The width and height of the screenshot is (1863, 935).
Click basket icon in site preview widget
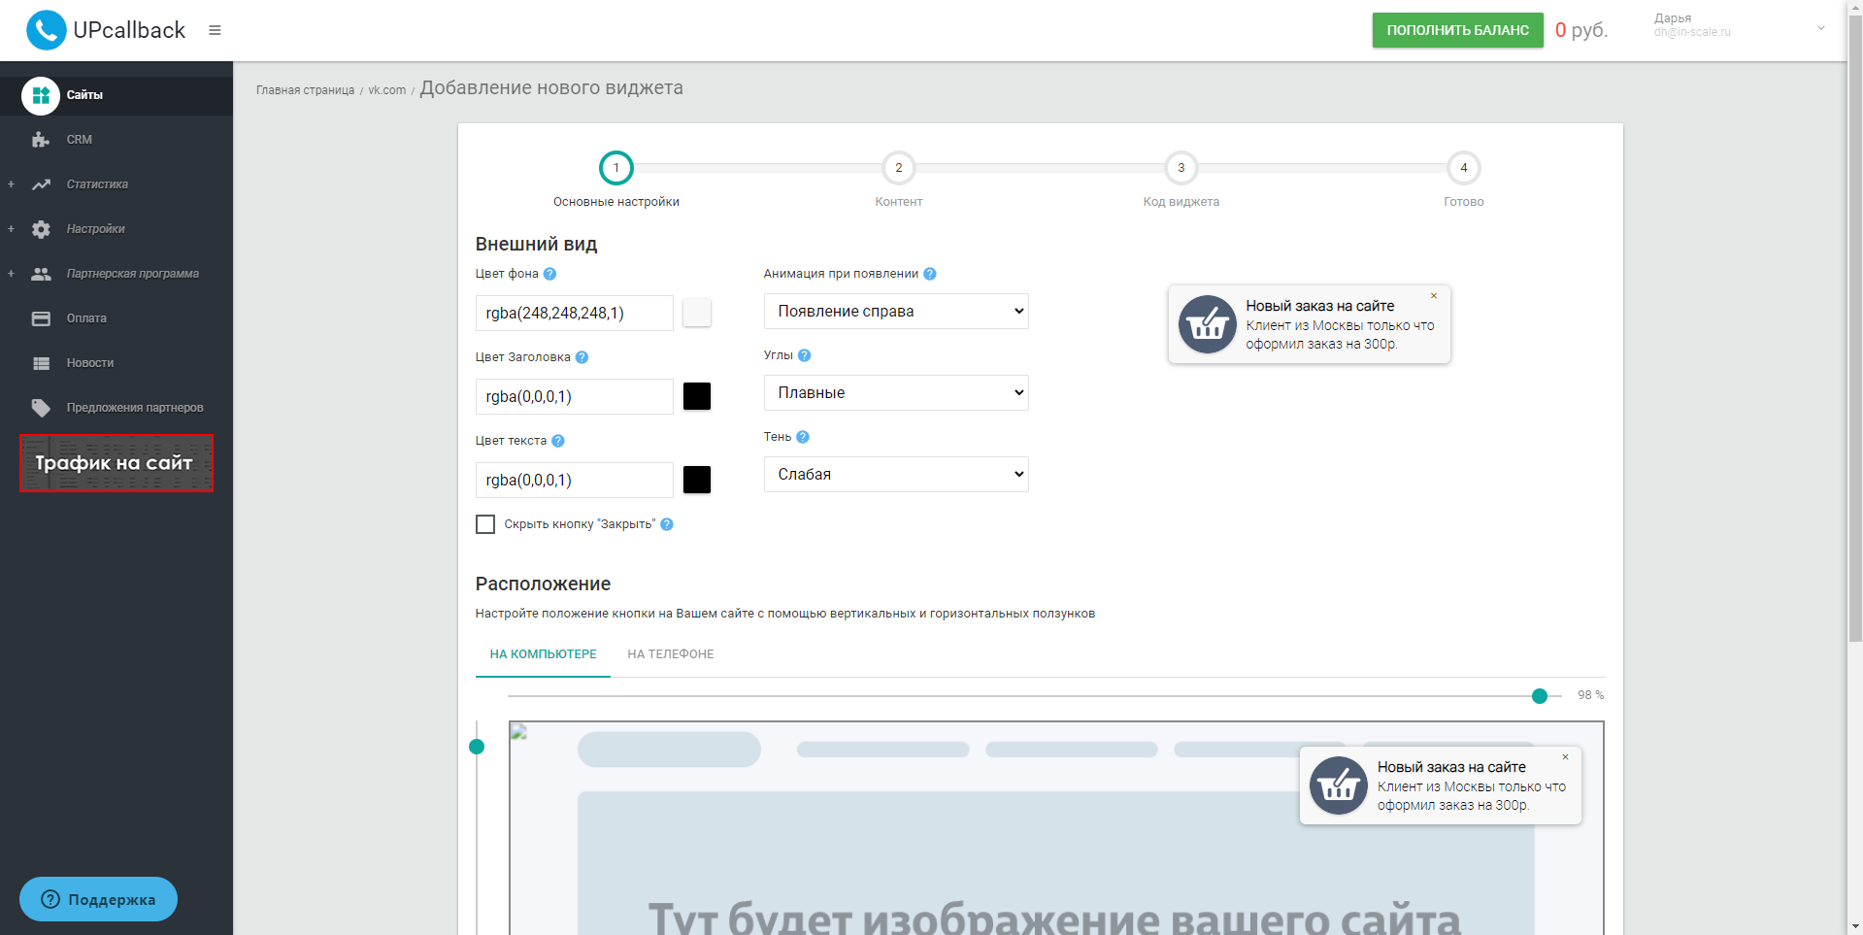coord(1338,785)
